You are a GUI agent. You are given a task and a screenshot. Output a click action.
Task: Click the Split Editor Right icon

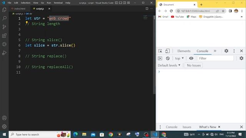[x=147, y=8]
